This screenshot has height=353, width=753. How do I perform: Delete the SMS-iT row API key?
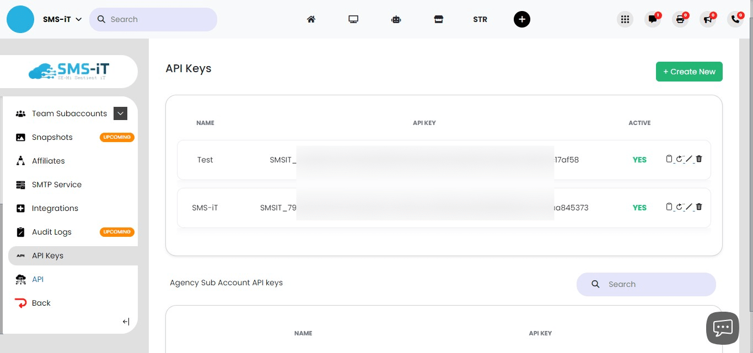(x=699, y=207)
